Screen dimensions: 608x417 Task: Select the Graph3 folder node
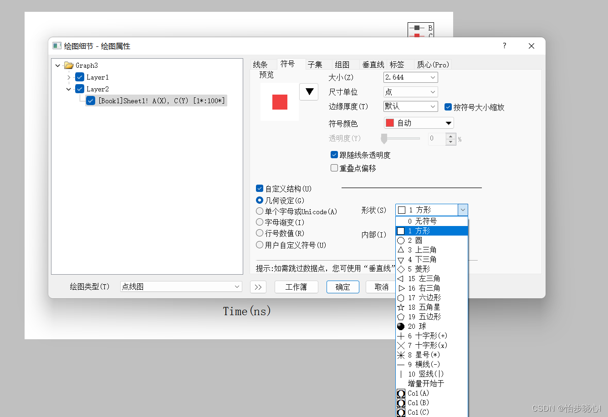[81, 65]
